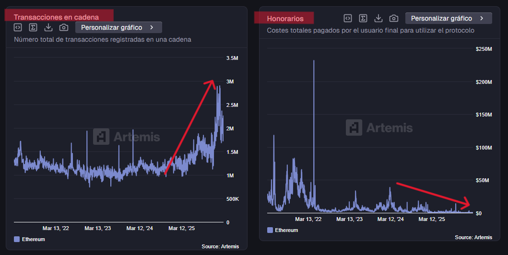Screen dimensions: 508x255
Task: Click sigma icon in Transacciones en cadena
Action: [33, 27]
